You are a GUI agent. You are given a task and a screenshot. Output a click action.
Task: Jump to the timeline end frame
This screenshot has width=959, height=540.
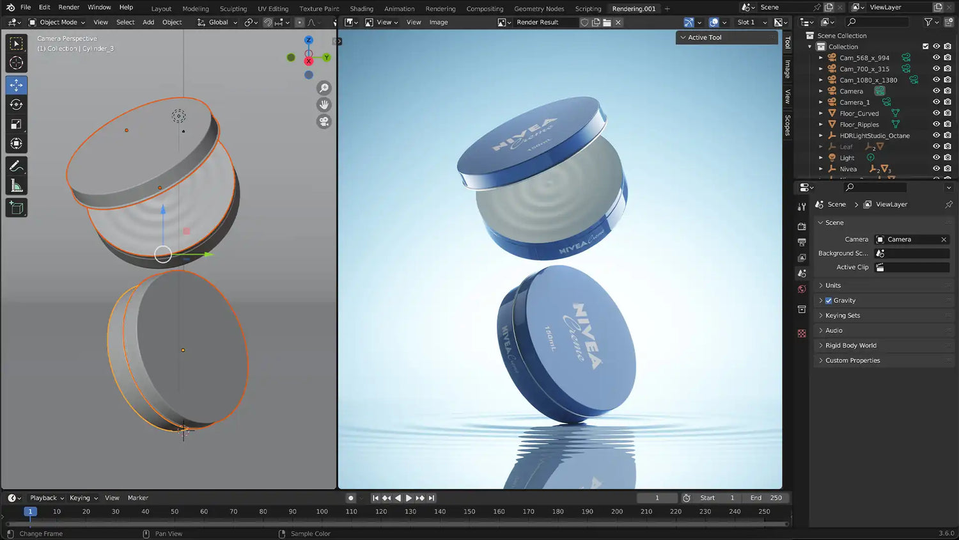432,498
